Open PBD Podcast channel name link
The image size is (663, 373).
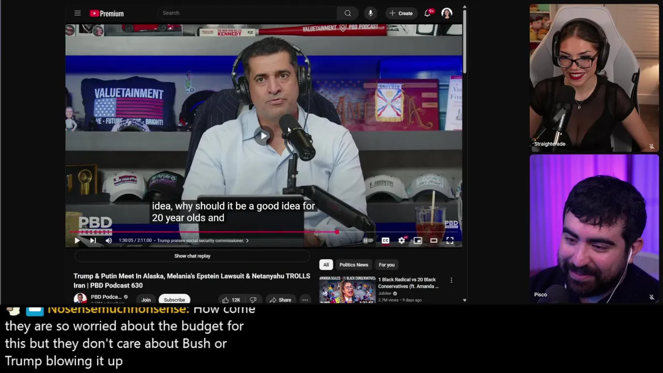tap(106, 297)
